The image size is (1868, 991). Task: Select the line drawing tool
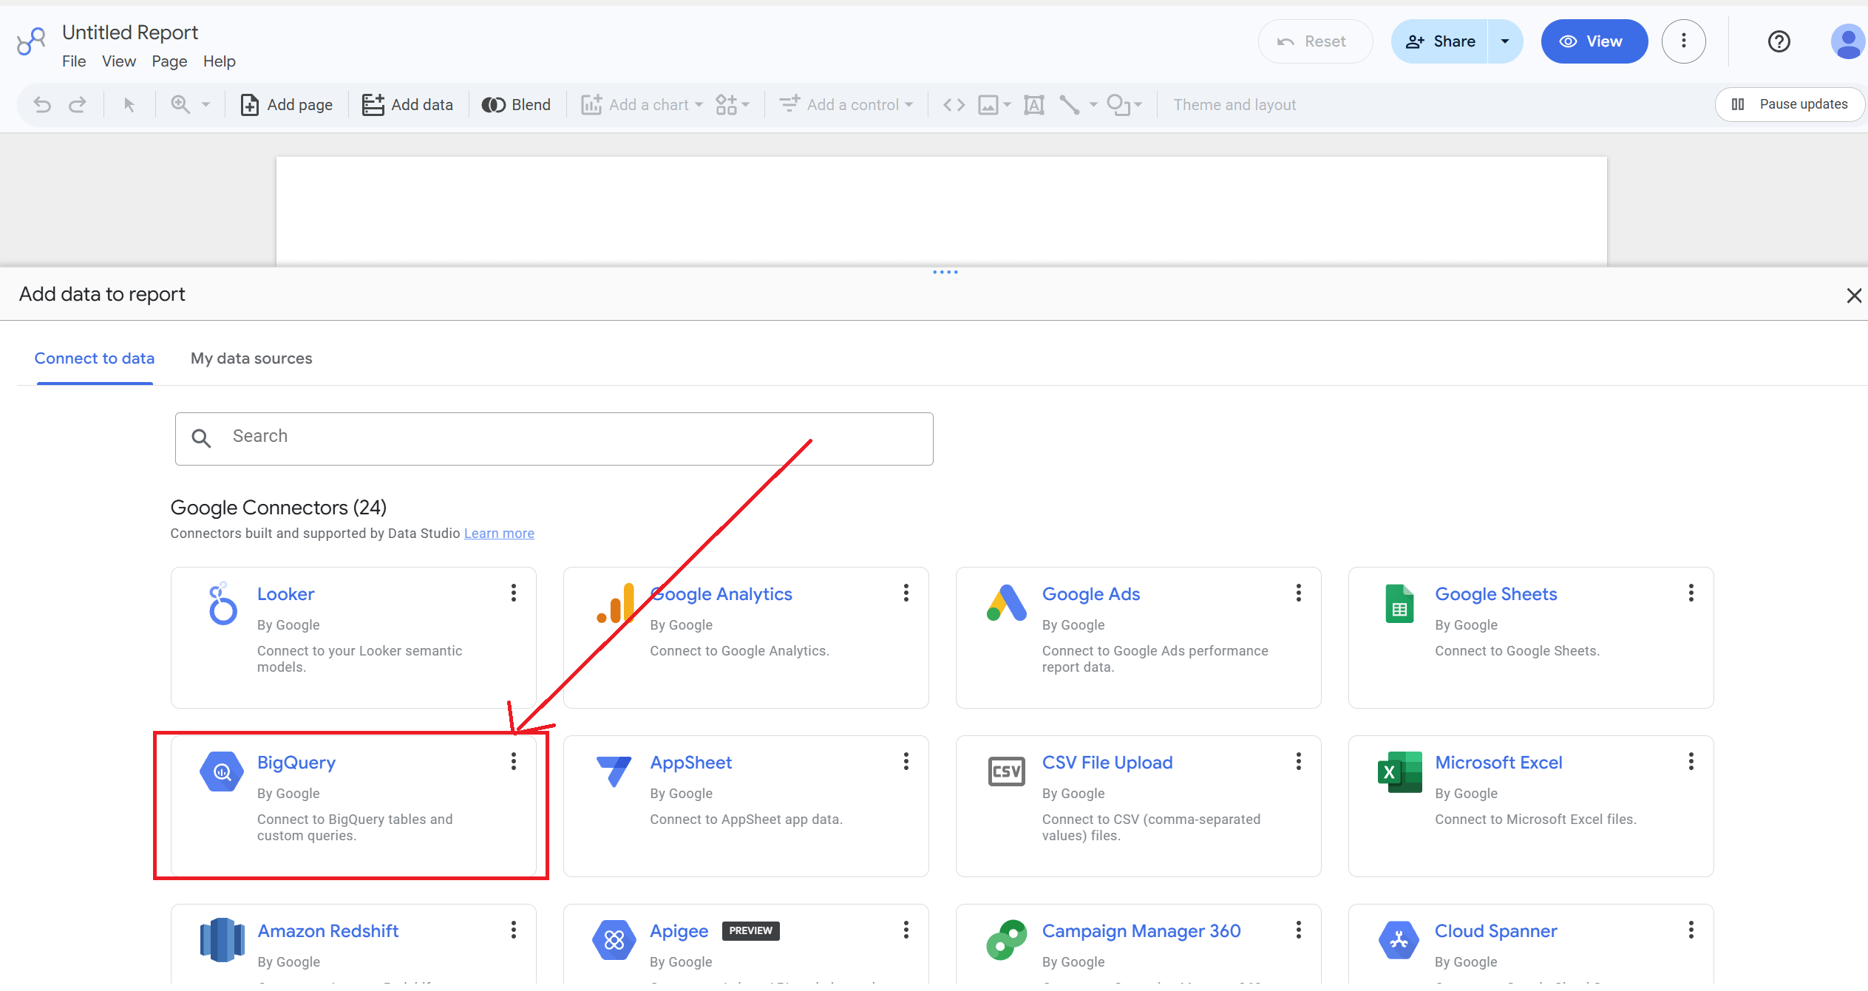pos(1069,105)
